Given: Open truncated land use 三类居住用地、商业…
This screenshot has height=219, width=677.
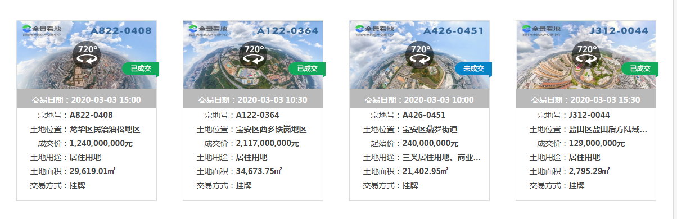Looking at the screenshot, I should 441,157.
